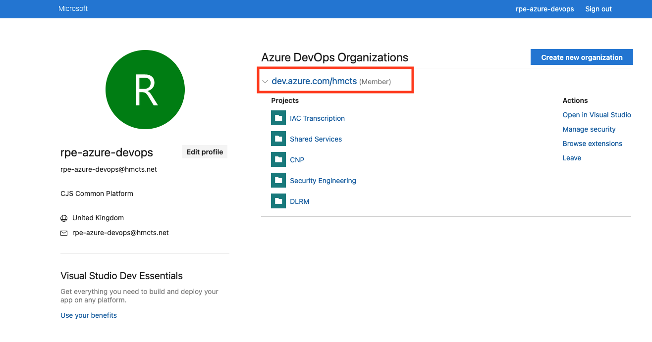Select the Browse extensions action
Screen dimensions: 652x342
click(x=592, y=144)
